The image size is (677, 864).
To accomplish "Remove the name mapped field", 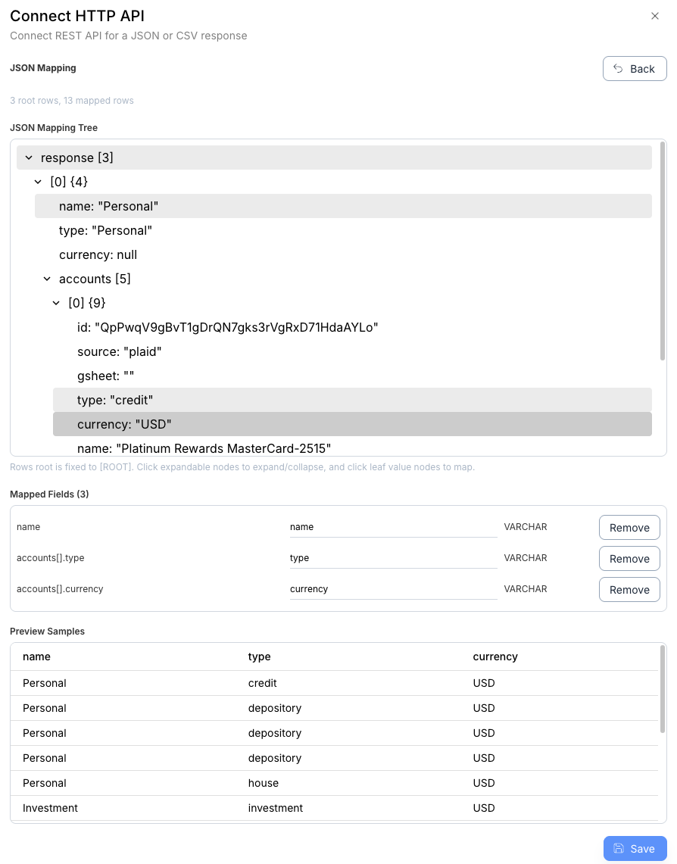I will [x=629, y=528].
